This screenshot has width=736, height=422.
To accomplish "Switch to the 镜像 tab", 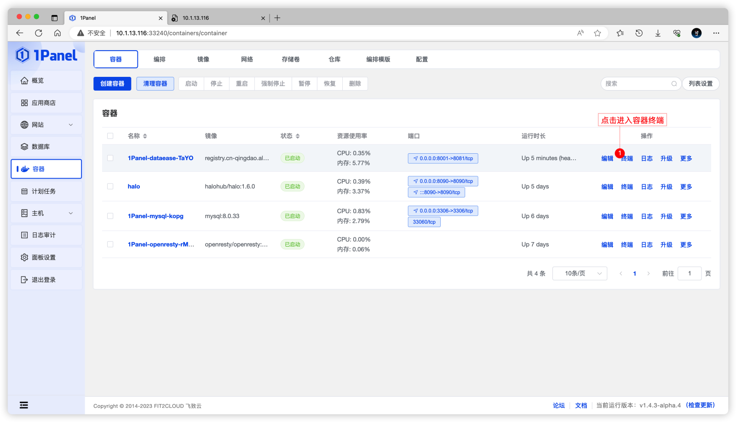I will (x=203, y=59).
